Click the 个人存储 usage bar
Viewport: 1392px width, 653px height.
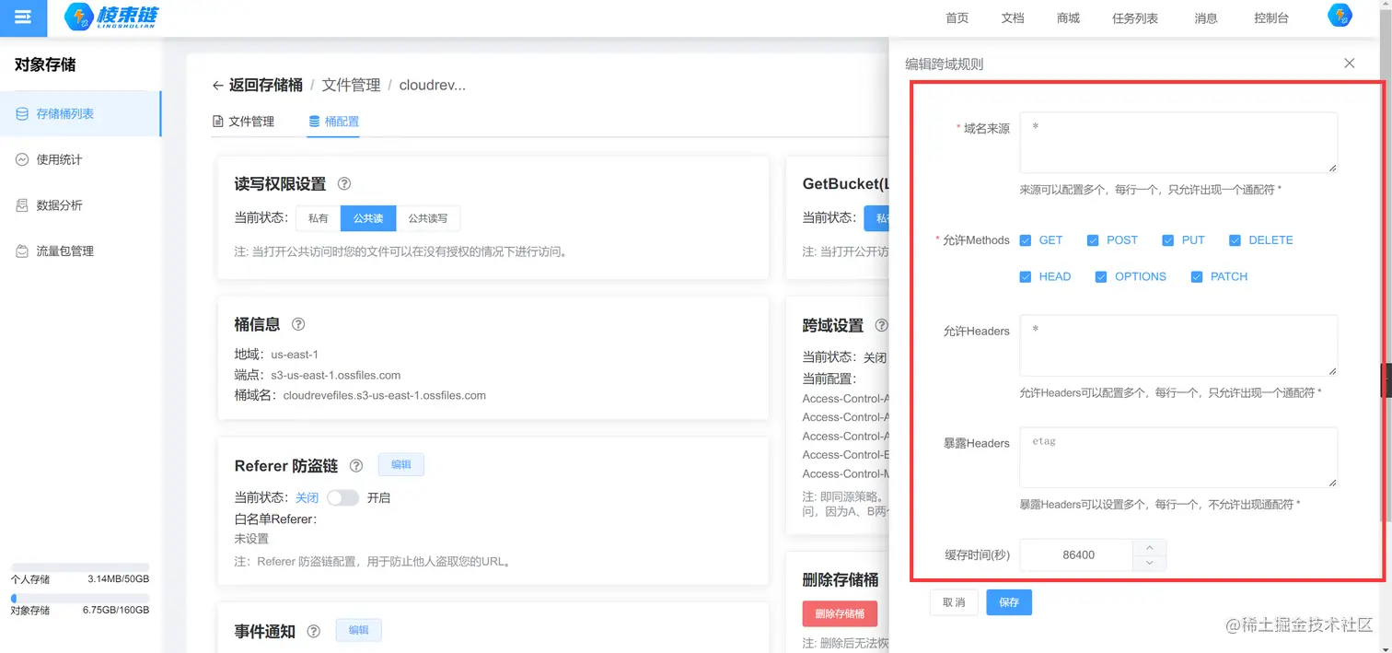tap(80, 566)
